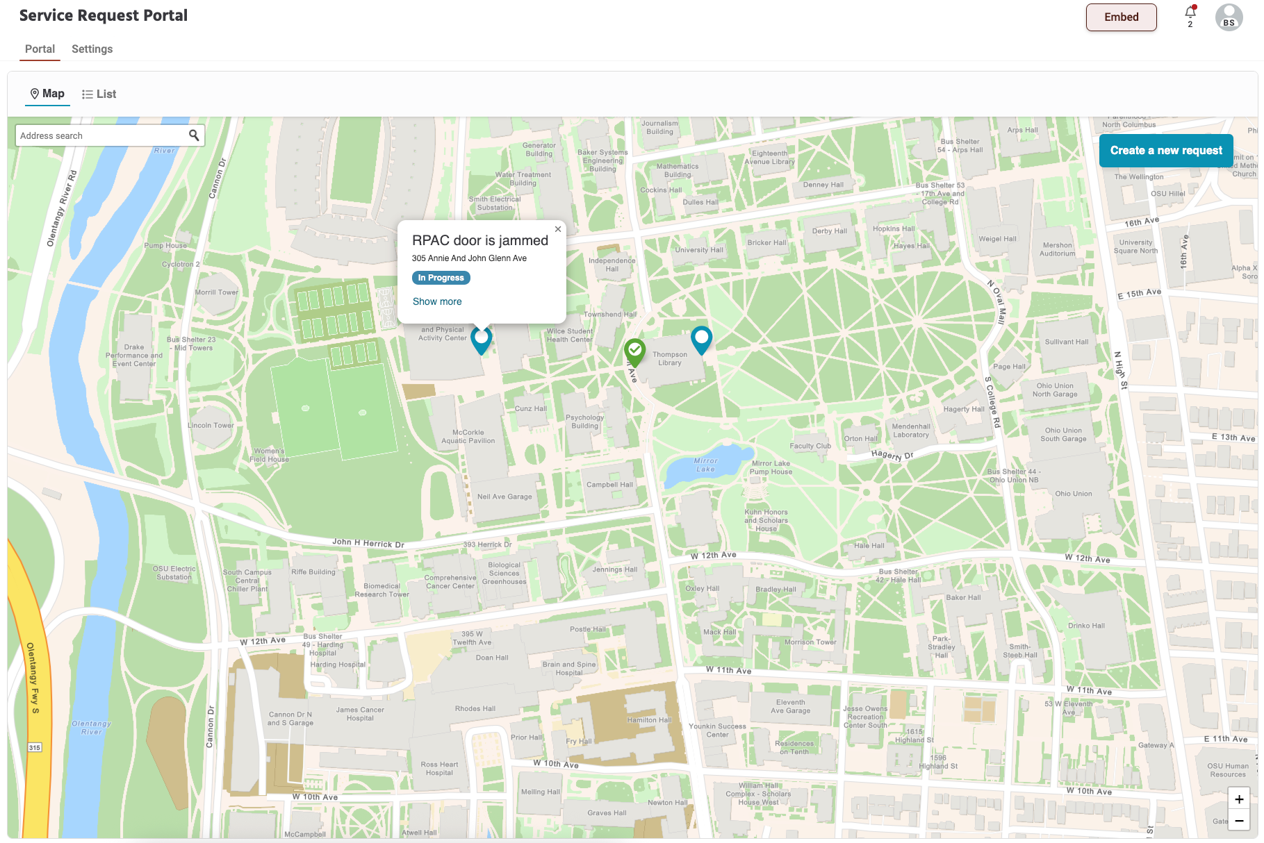
Task: Select the green checkmark map pin
Action: point(634,353)
